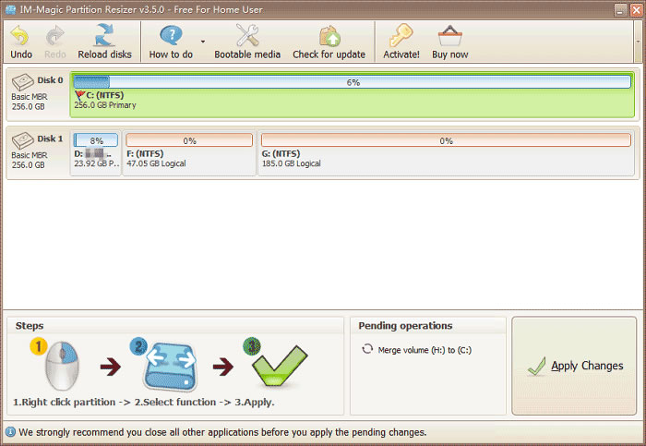Click the app icon in the title bar

coord(10,9)
